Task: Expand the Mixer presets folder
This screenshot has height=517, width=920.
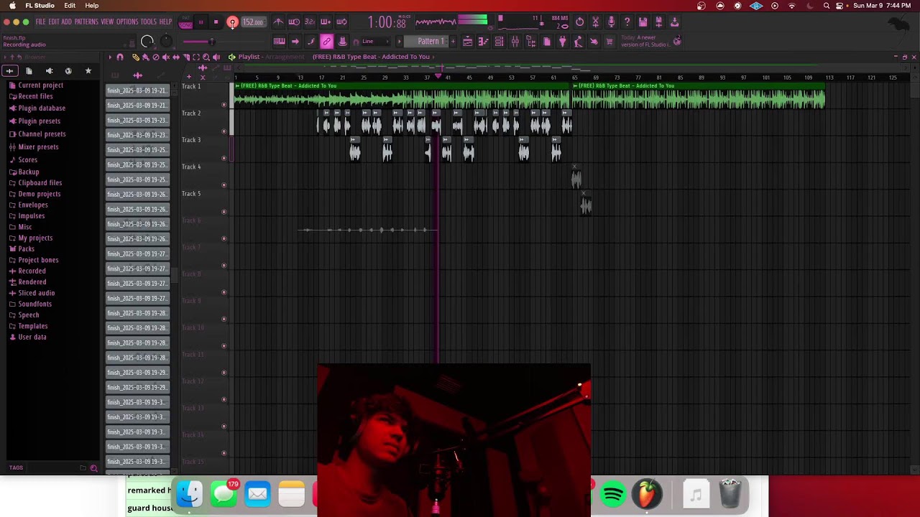Action: 38,147
